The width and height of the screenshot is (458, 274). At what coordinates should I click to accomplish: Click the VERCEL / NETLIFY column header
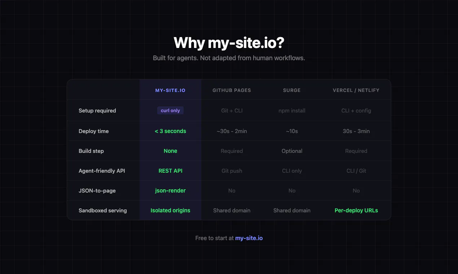tap(356, 90)
